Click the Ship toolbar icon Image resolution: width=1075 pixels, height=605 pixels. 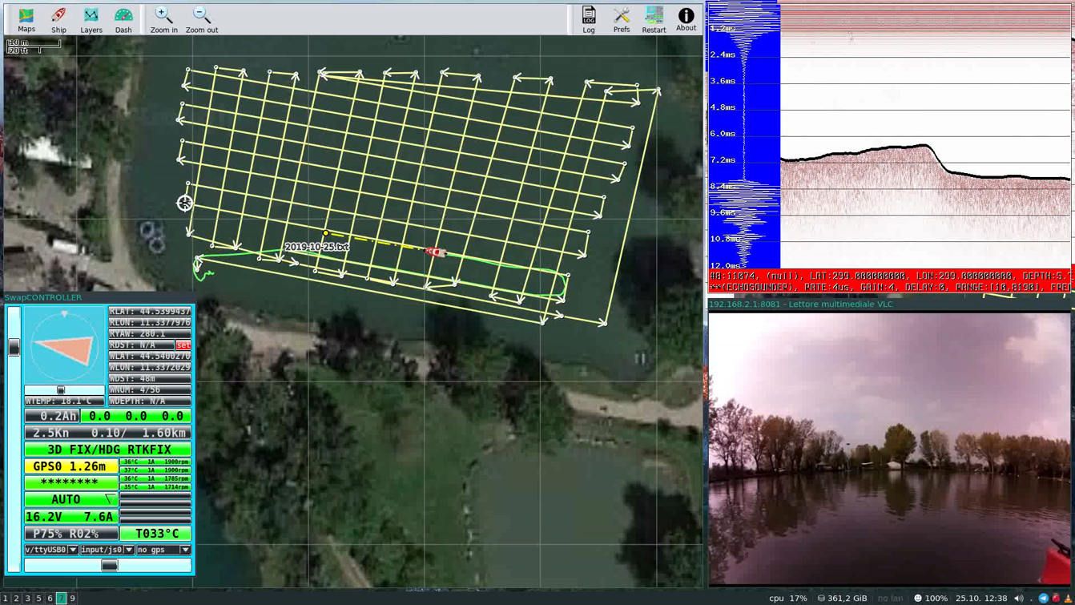pyautogui.click(x=58, y=19)
